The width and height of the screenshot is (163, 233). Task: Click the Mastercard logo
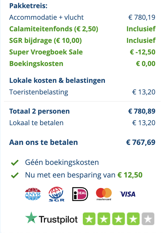pos(104,194)
